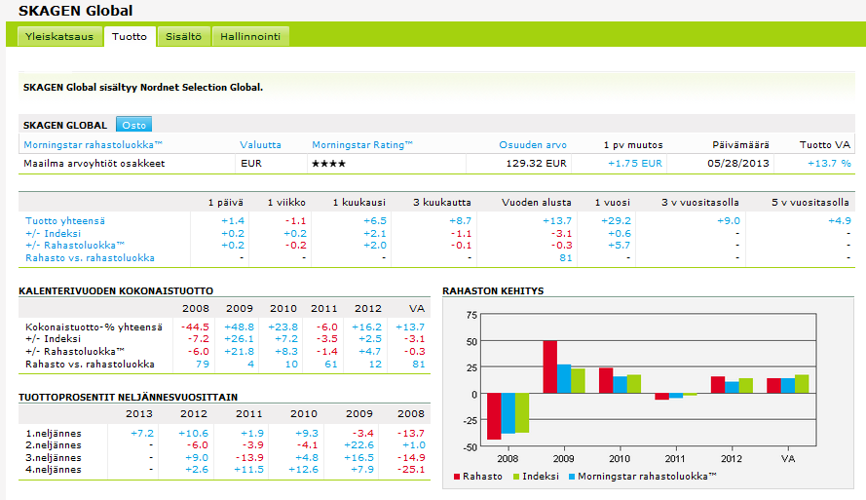Click the percentile rank 79 for 2008
Viewport: 866px width, 500px height.
pyautogui.click(x=203, y=365)
